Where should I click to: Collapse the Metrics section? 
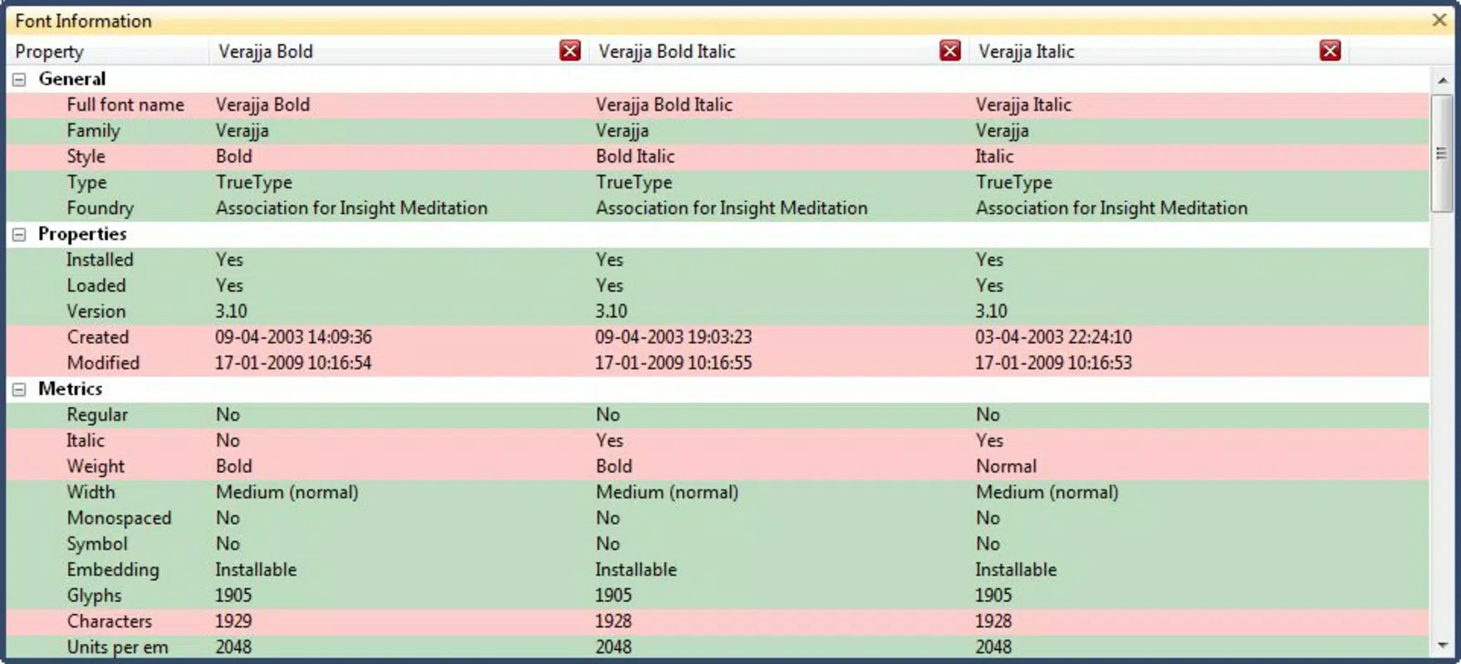click(x=19, y=389)
